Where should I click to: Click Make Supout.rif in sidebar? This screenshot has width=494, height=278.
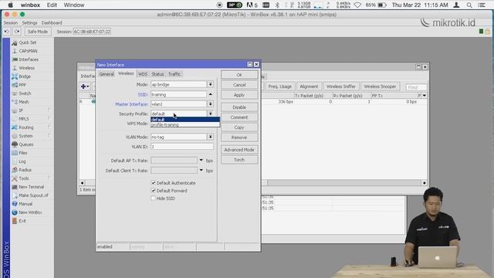pyautogui.click(x=33, y=195)
